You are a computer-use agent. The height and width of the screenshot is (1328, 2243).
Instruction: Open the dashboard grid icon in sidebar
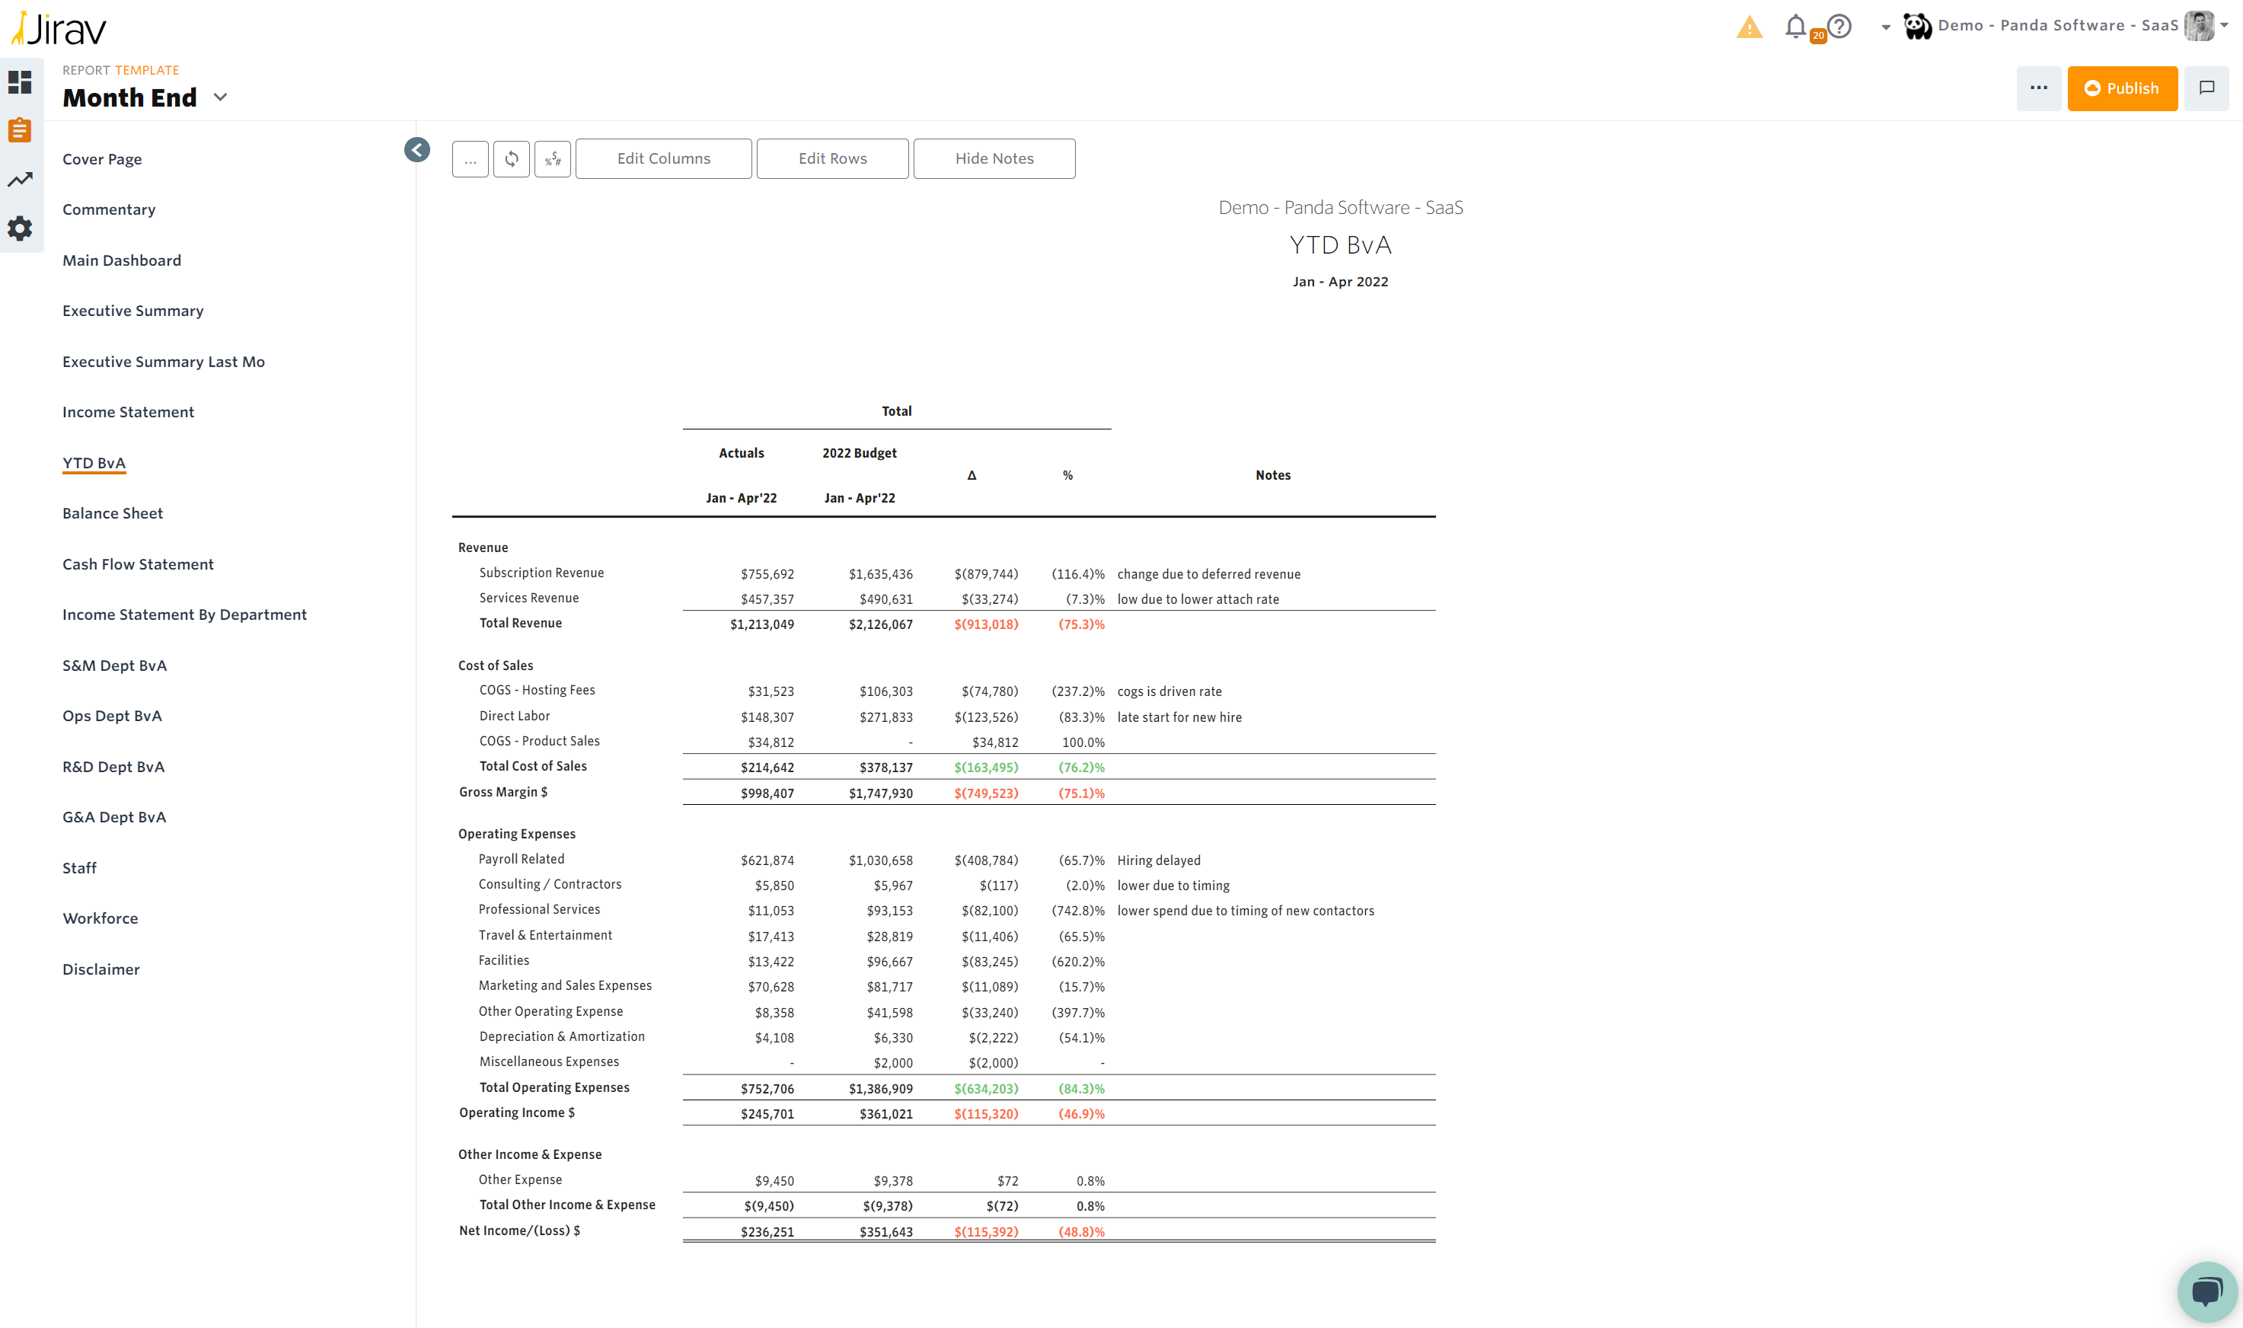[x=20, y=82]
